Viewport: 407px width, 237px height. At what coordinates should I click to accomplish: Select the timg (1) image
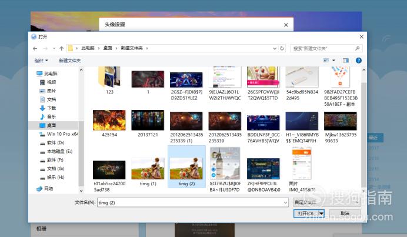pyautogui.click(x=148, y=172)
